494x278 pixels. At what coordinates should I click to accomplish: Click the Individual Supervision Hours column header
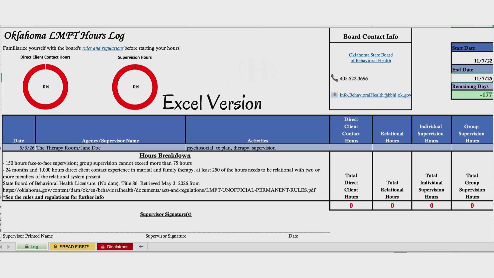pyautogui.click(x=431, y=129)
